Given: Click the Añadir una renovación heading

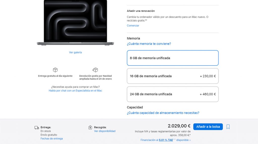Looking at the screenshot, I should pyautogui.click(x=141, y=11).
